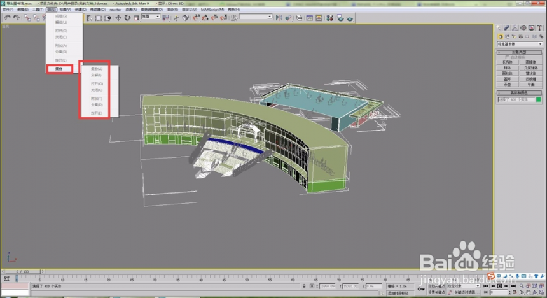Collapse the 对象类型 rollout
The width and height of the screenshot is (547, 298).
[x=519, y=52]
